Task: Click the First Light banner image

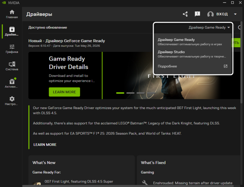Action: [x=171, y=87]
